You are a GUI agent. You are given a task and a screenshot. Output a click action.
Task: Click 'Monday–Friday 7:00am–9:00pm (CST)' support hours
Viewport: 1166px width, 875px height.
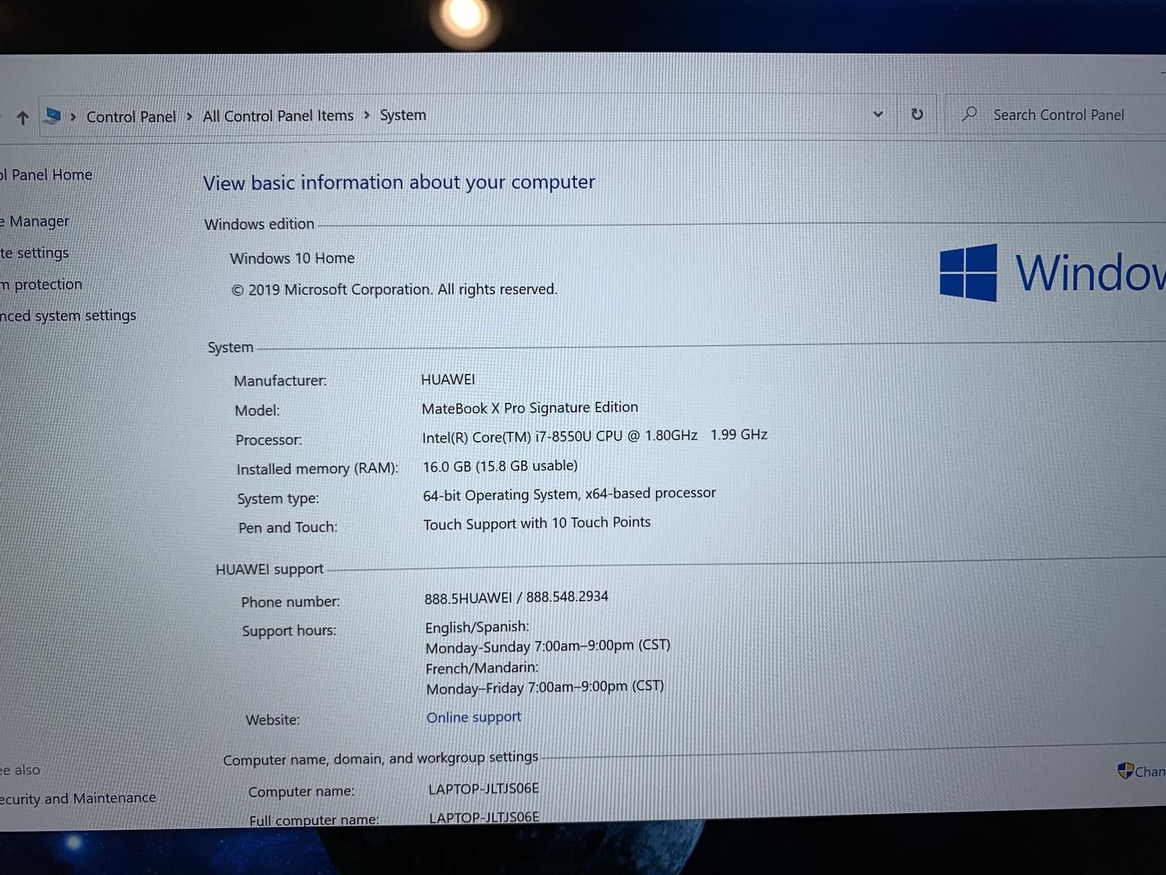point(545,687)
